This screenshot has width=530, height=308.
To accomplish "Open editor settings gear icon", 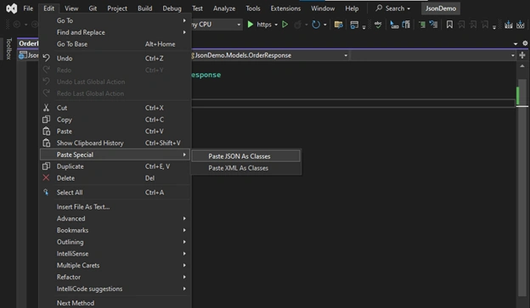I will pyautogui.click(x=525, y=43).
